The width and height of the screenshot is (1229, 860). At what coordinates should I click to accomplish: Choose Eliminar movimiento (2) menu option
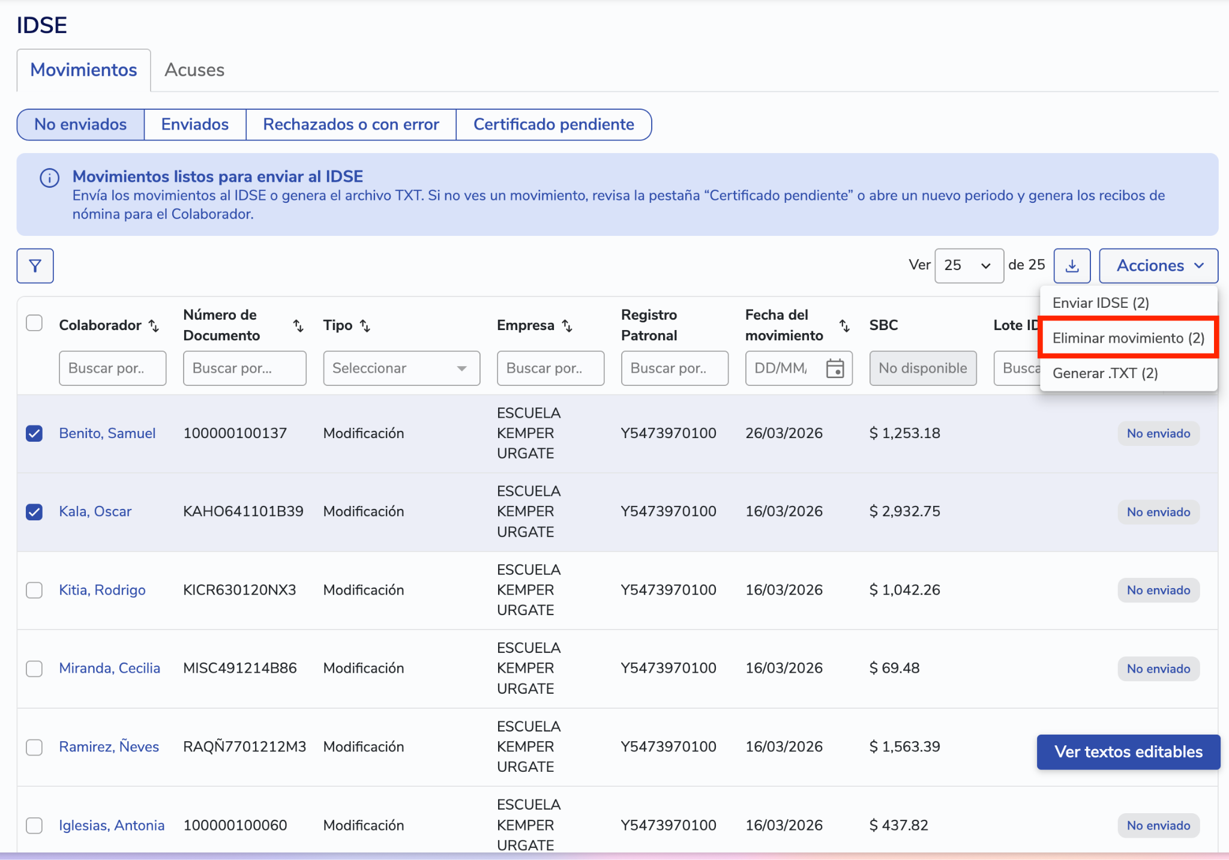pos(1128,338)
